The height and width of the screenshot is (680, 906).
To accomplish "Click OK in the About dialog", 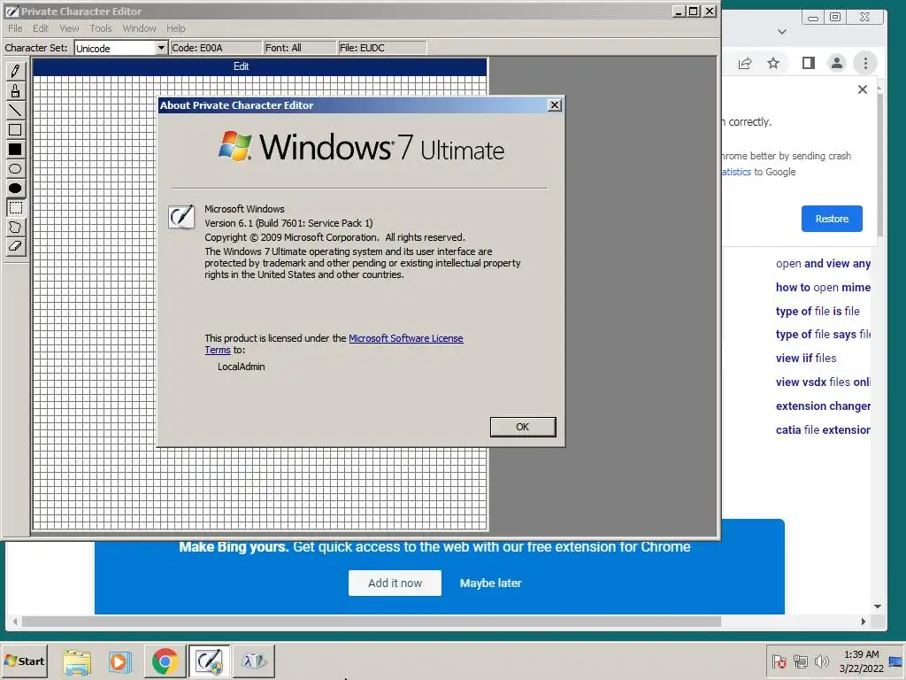I will (x=523, y=427).
